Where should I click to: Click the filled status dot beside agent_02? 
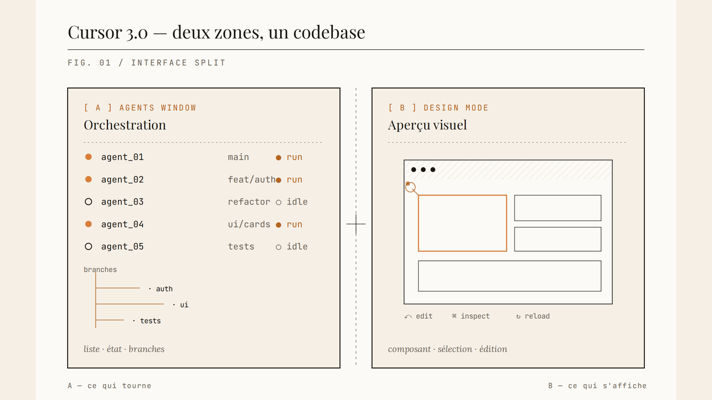point(88,180)
